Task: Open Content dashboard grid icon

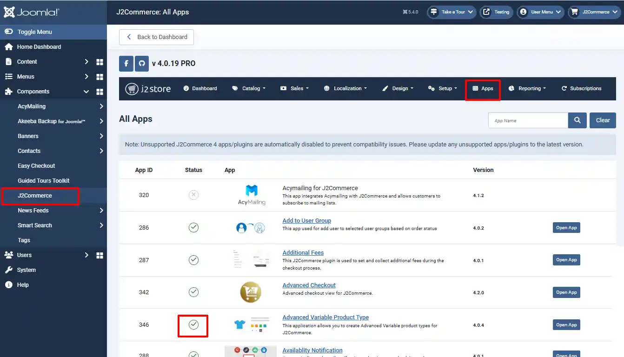Action: 100,62
